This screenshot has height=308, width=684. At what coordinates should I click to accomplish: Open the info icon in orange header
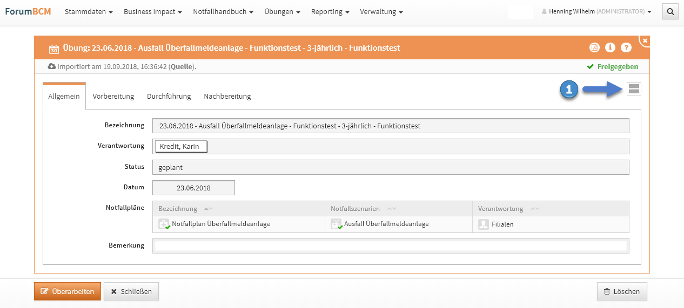pos(610,47)
